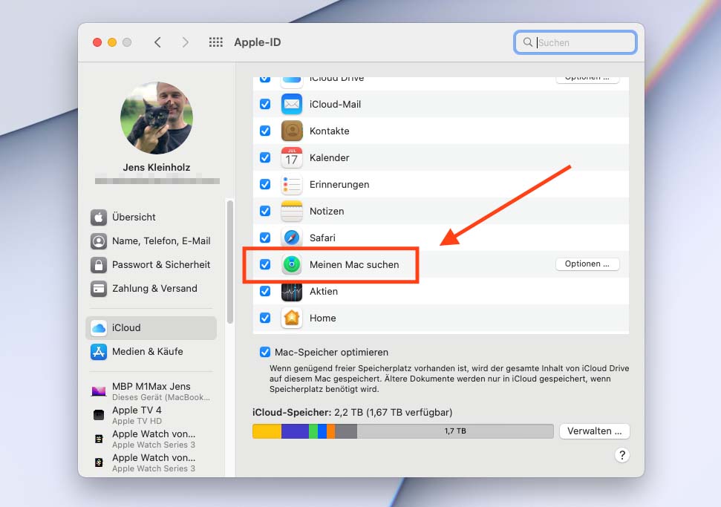Select Passwort & Sicherheit in sidebar
This screenshot has height=507, width=721.
[x=160, y=264]
